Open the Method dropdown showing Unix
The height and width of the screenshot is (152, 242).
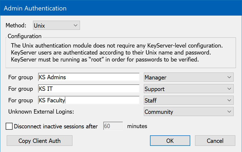point(56,26)
